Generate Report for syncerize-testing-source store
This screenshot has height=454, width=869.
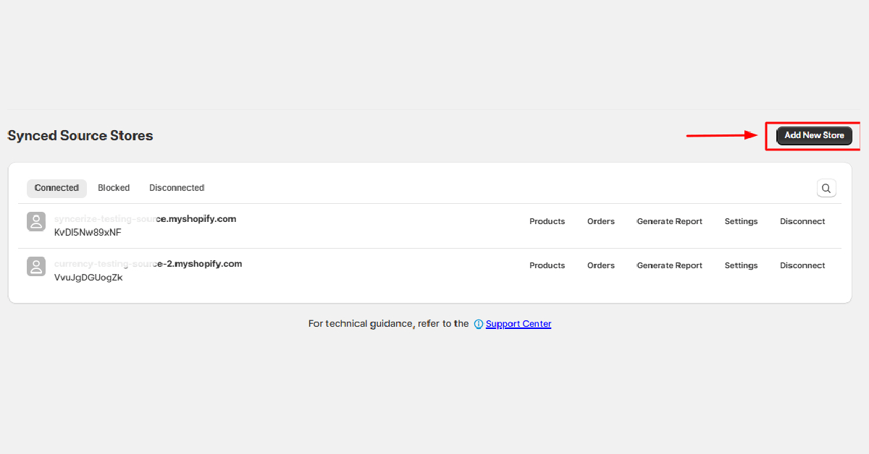pyautogui.click(x=670, y=222)
